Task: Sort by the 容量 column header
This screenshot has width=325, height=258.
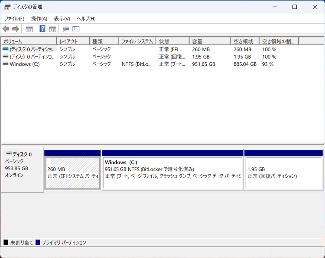Action: point(209,41)
